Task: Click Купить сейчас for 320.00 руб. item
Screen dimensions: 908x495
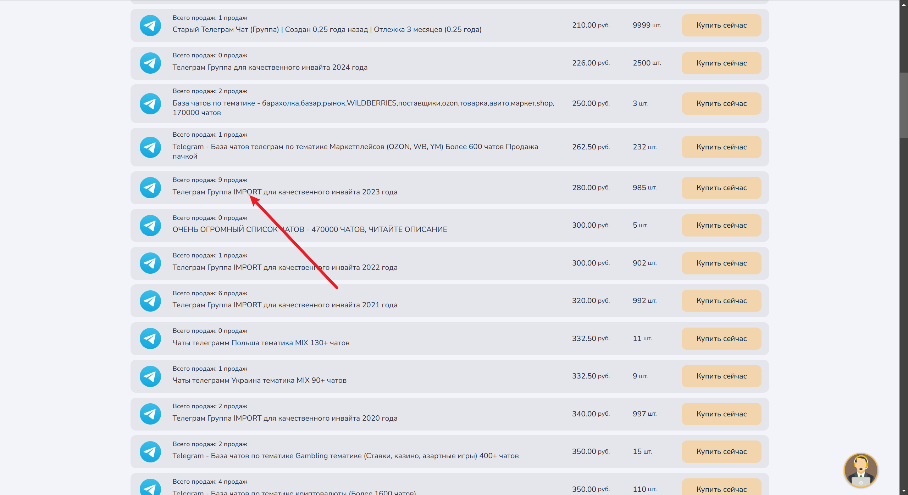Action: [x=721, y=301]
